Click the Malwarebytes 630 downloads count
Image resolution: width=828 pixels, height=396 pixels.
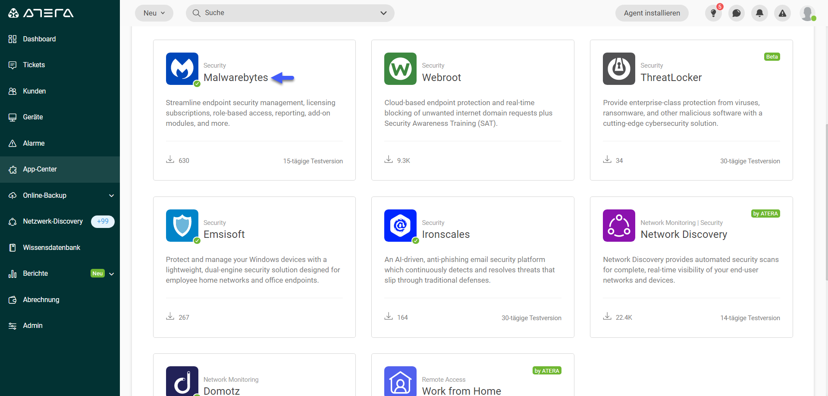184,161
